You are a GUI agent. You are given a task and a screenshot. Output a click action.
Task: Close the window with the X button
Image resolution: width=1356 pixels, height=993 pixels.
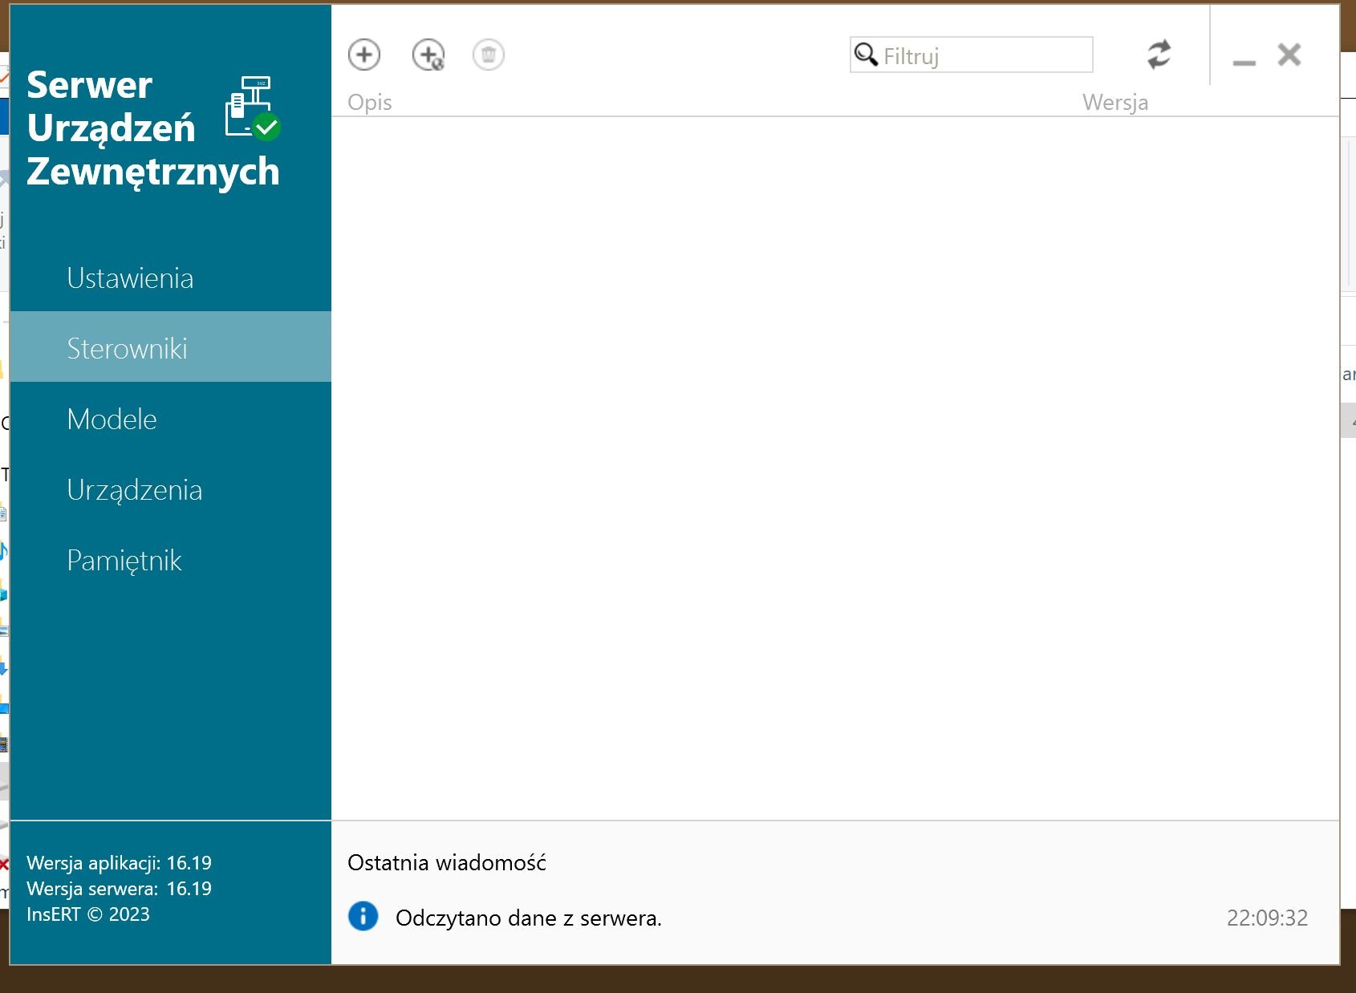pyautogui.click(x=1289, y=55)
